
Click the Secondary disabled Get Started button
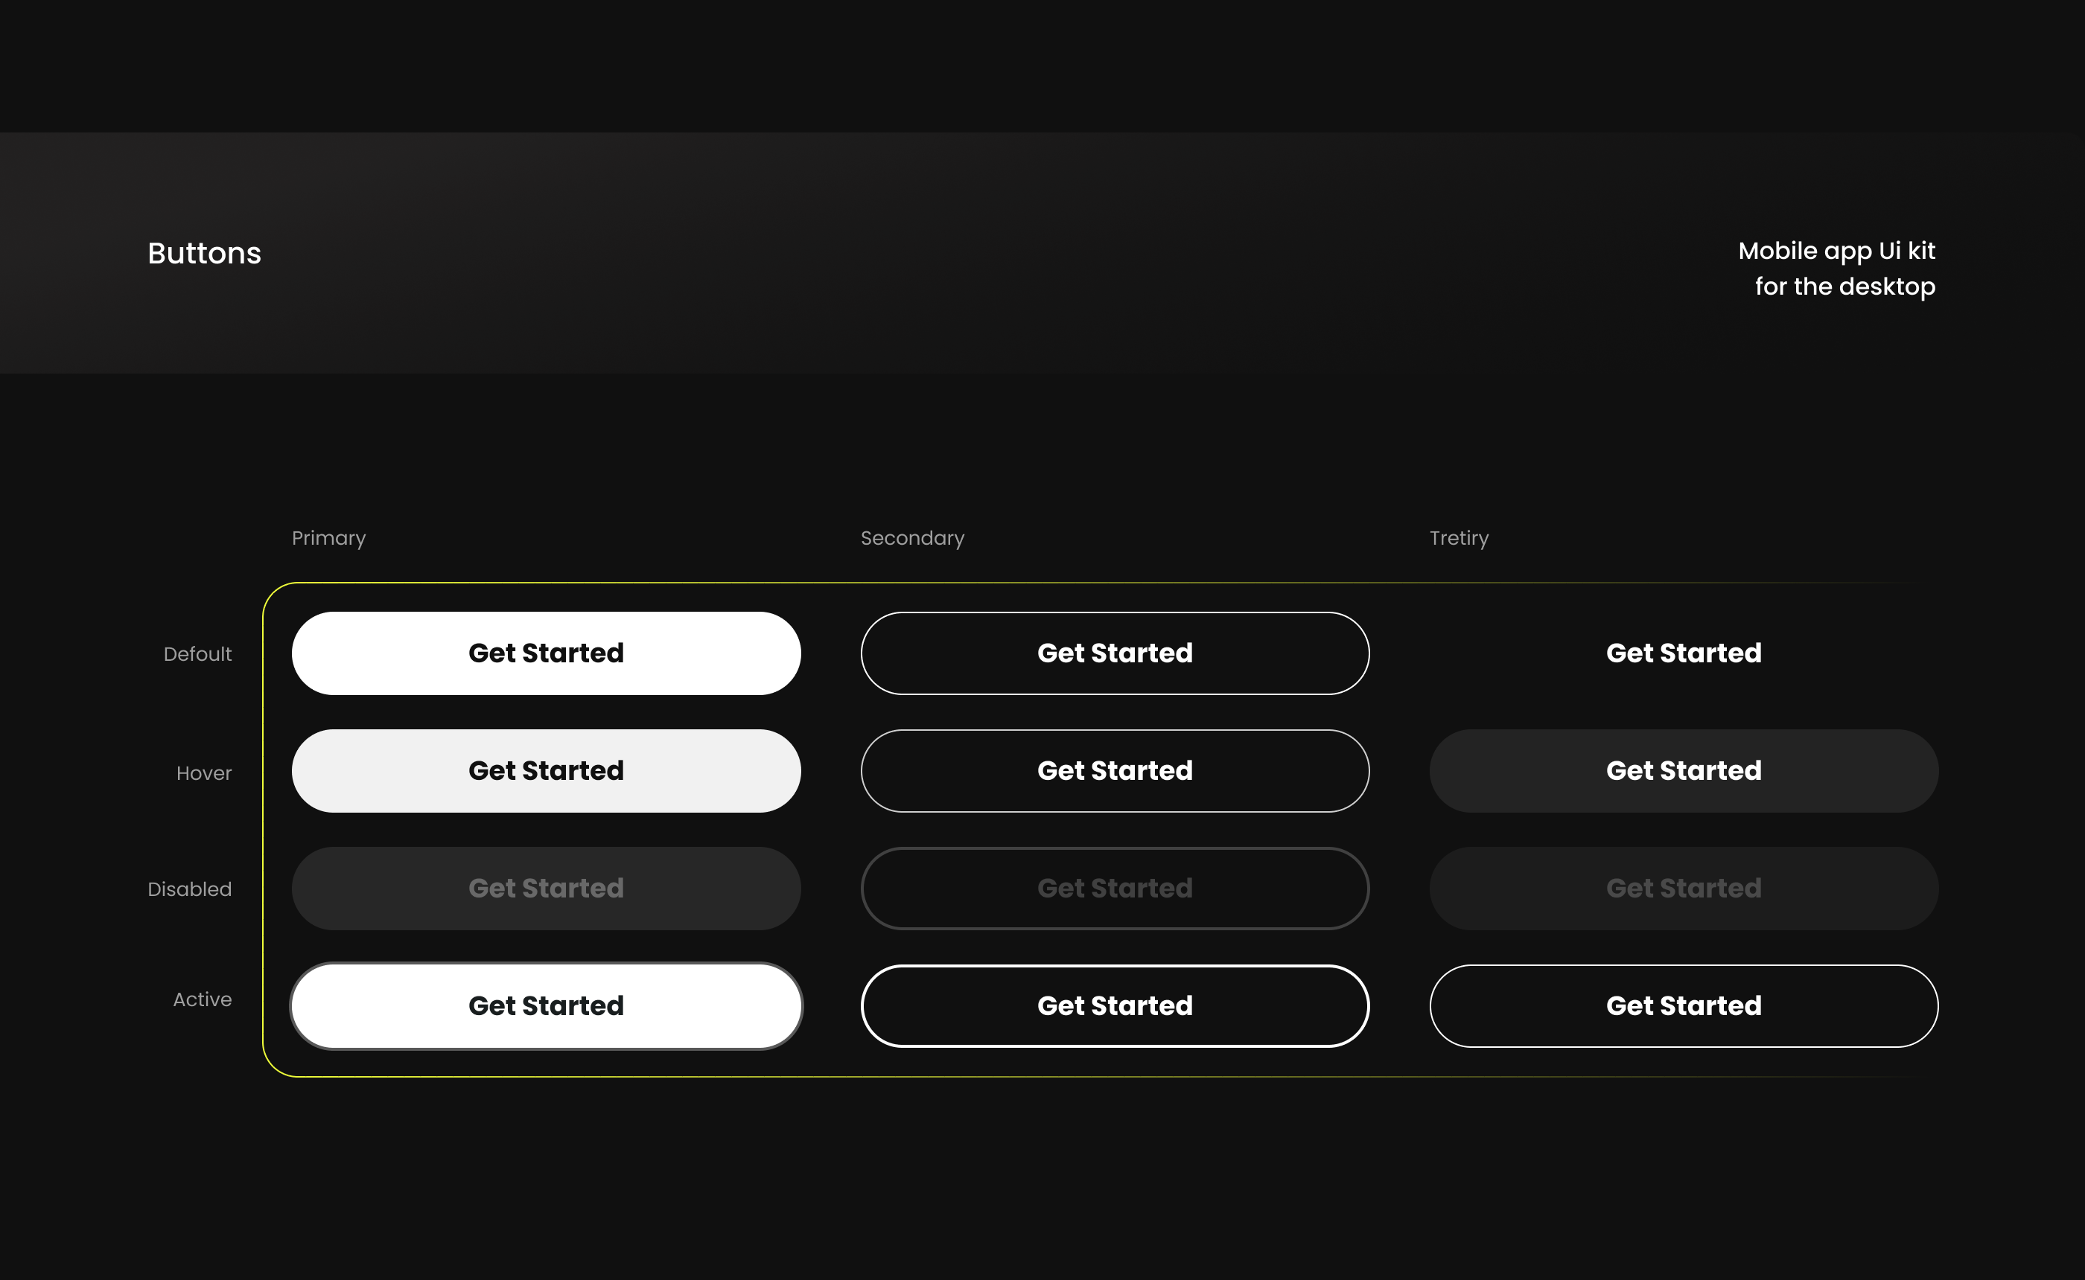1115,888
